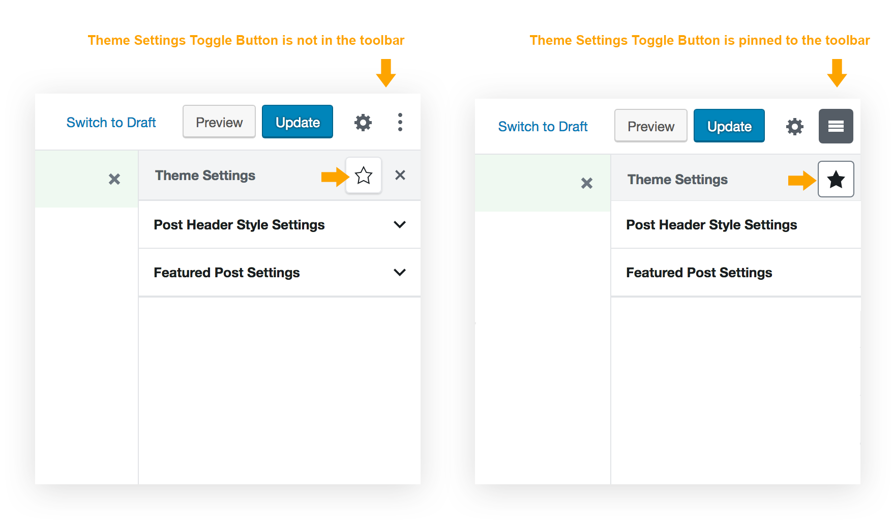Click the Update button in the left toolbar
Screen dimensions: 893x526
click(x=297, y=122)
